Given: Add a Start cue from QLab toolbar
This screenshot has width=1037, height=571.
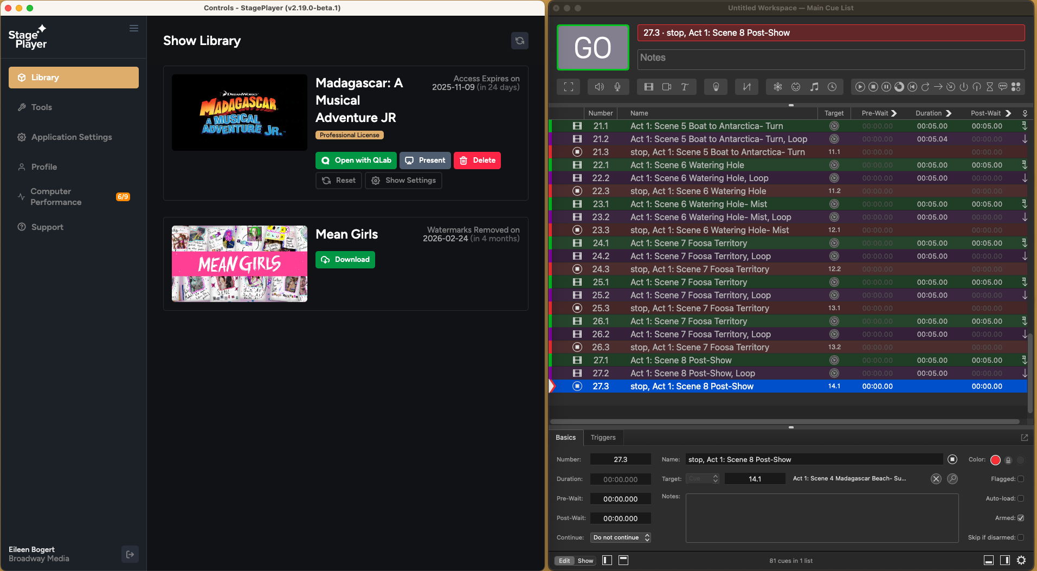Looking at the screenshot, I should tap(860, 87).
